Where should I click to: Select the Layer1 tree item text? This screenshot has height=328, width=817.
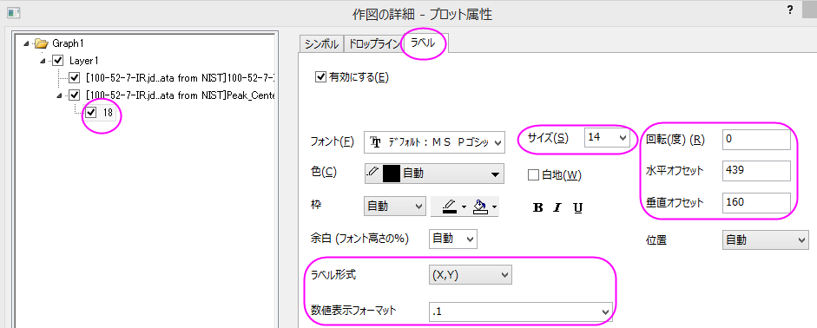point(83,61)
